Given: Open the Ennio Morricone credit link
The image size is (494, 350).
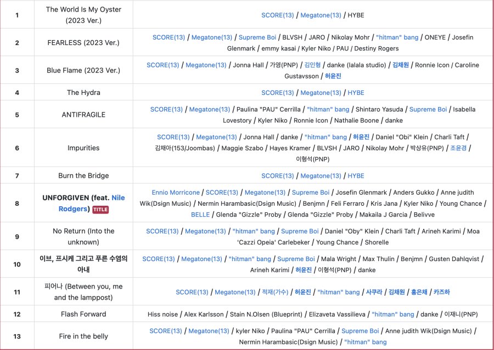Looking at the screenshot, I should click(x=176, y=193).
